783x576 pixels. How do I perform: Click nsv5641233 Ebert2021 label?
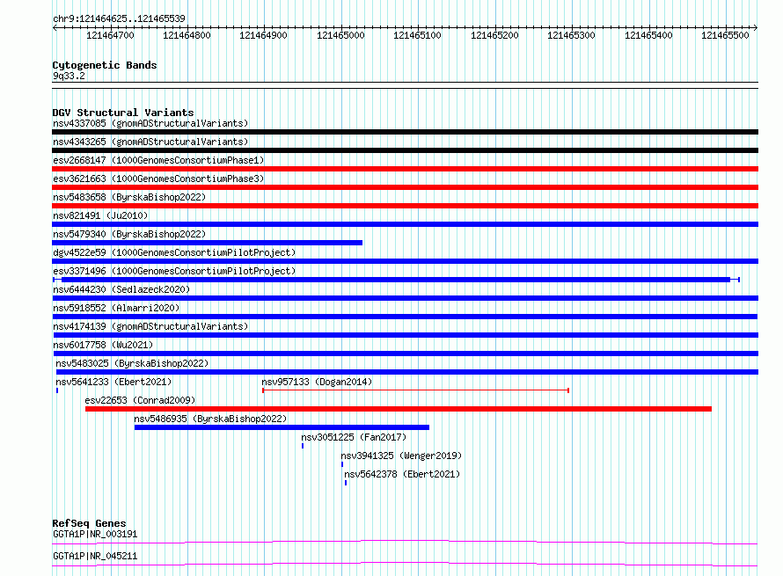point(113,382)
